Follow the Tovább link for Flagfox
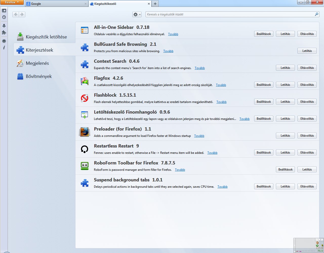Screen dimensions: 324x253 [x=221, y=85]
